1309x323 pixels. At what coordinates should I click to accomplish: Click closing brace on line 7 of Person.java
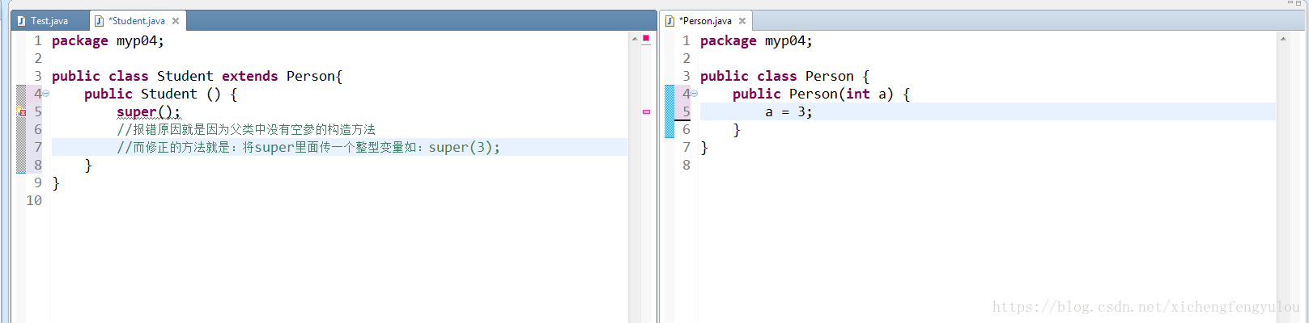tap(704, 147)
